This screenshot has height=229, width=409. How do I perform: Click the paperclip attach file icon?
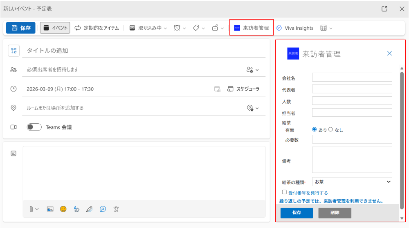(31, 209)
